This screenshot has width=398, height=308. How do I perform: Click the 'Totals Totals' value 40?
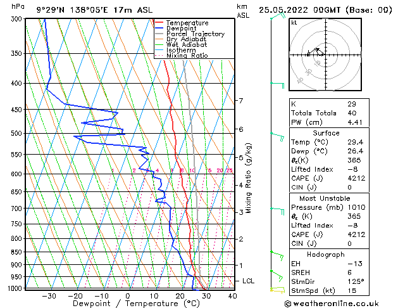coord(352,113)
